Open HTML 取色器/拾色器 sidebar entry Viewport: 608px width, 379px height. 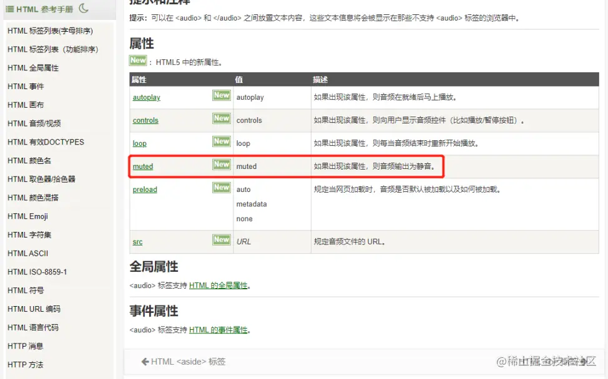point(41,180)
